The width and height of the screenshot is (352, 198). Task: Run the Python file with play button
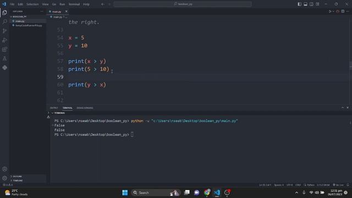click(x=330, y=11)
